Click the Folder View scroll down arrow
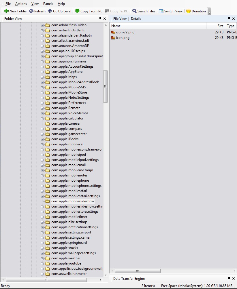Screen dimensions: 237x289 point(106,275)
